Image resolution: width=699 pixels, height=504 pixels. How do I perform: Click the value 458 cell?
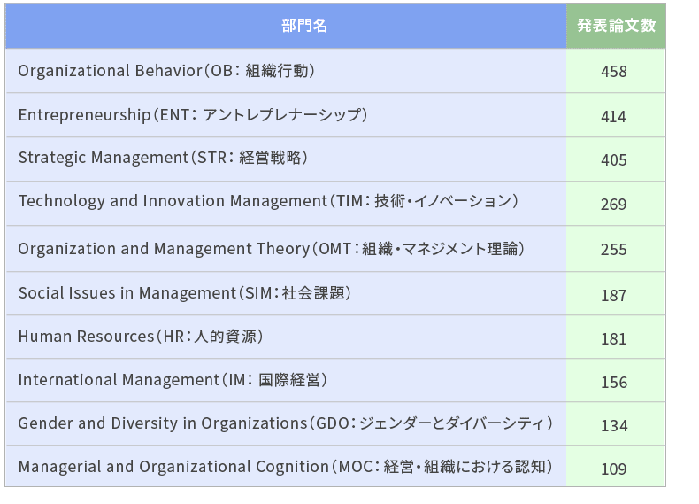[x=616, y=71]
